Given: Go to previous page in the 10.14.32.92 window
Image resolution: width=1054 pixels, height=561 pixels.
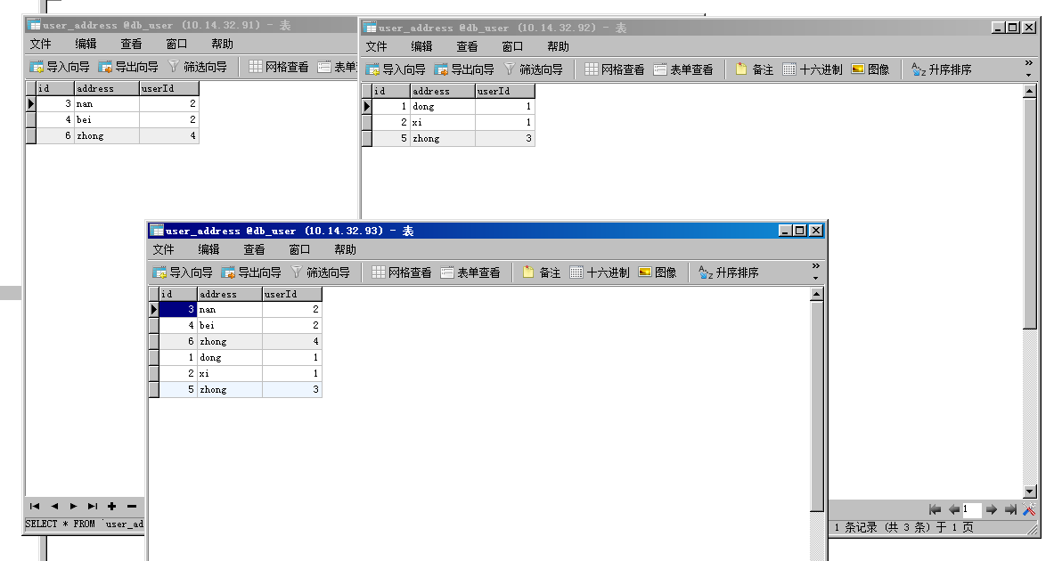Looking at the screenshot, I should [953, 509].
